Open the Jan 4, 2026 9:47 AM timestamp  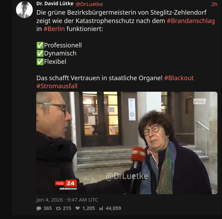[x=67, y=200]
